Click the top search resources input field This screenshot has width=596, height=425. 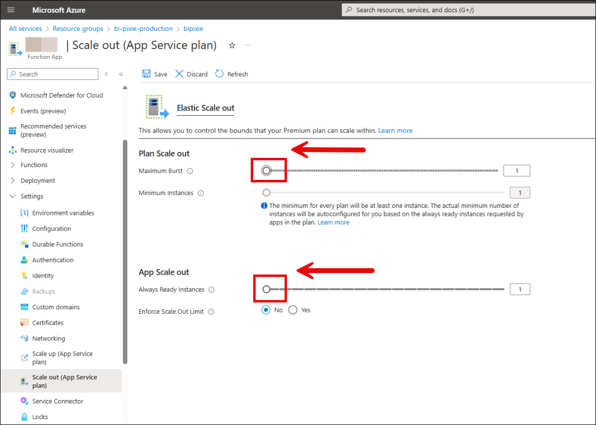pos(466,10)
